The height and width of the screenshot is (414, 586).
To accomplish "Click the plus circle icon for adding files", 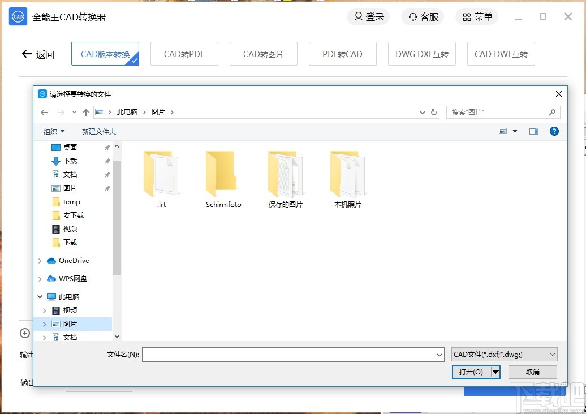I will (24, 334).
